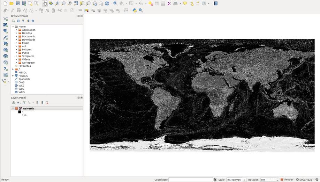Click Layers Panel filter legend funnel icon

pyautogui.click(x=24, y=103)
